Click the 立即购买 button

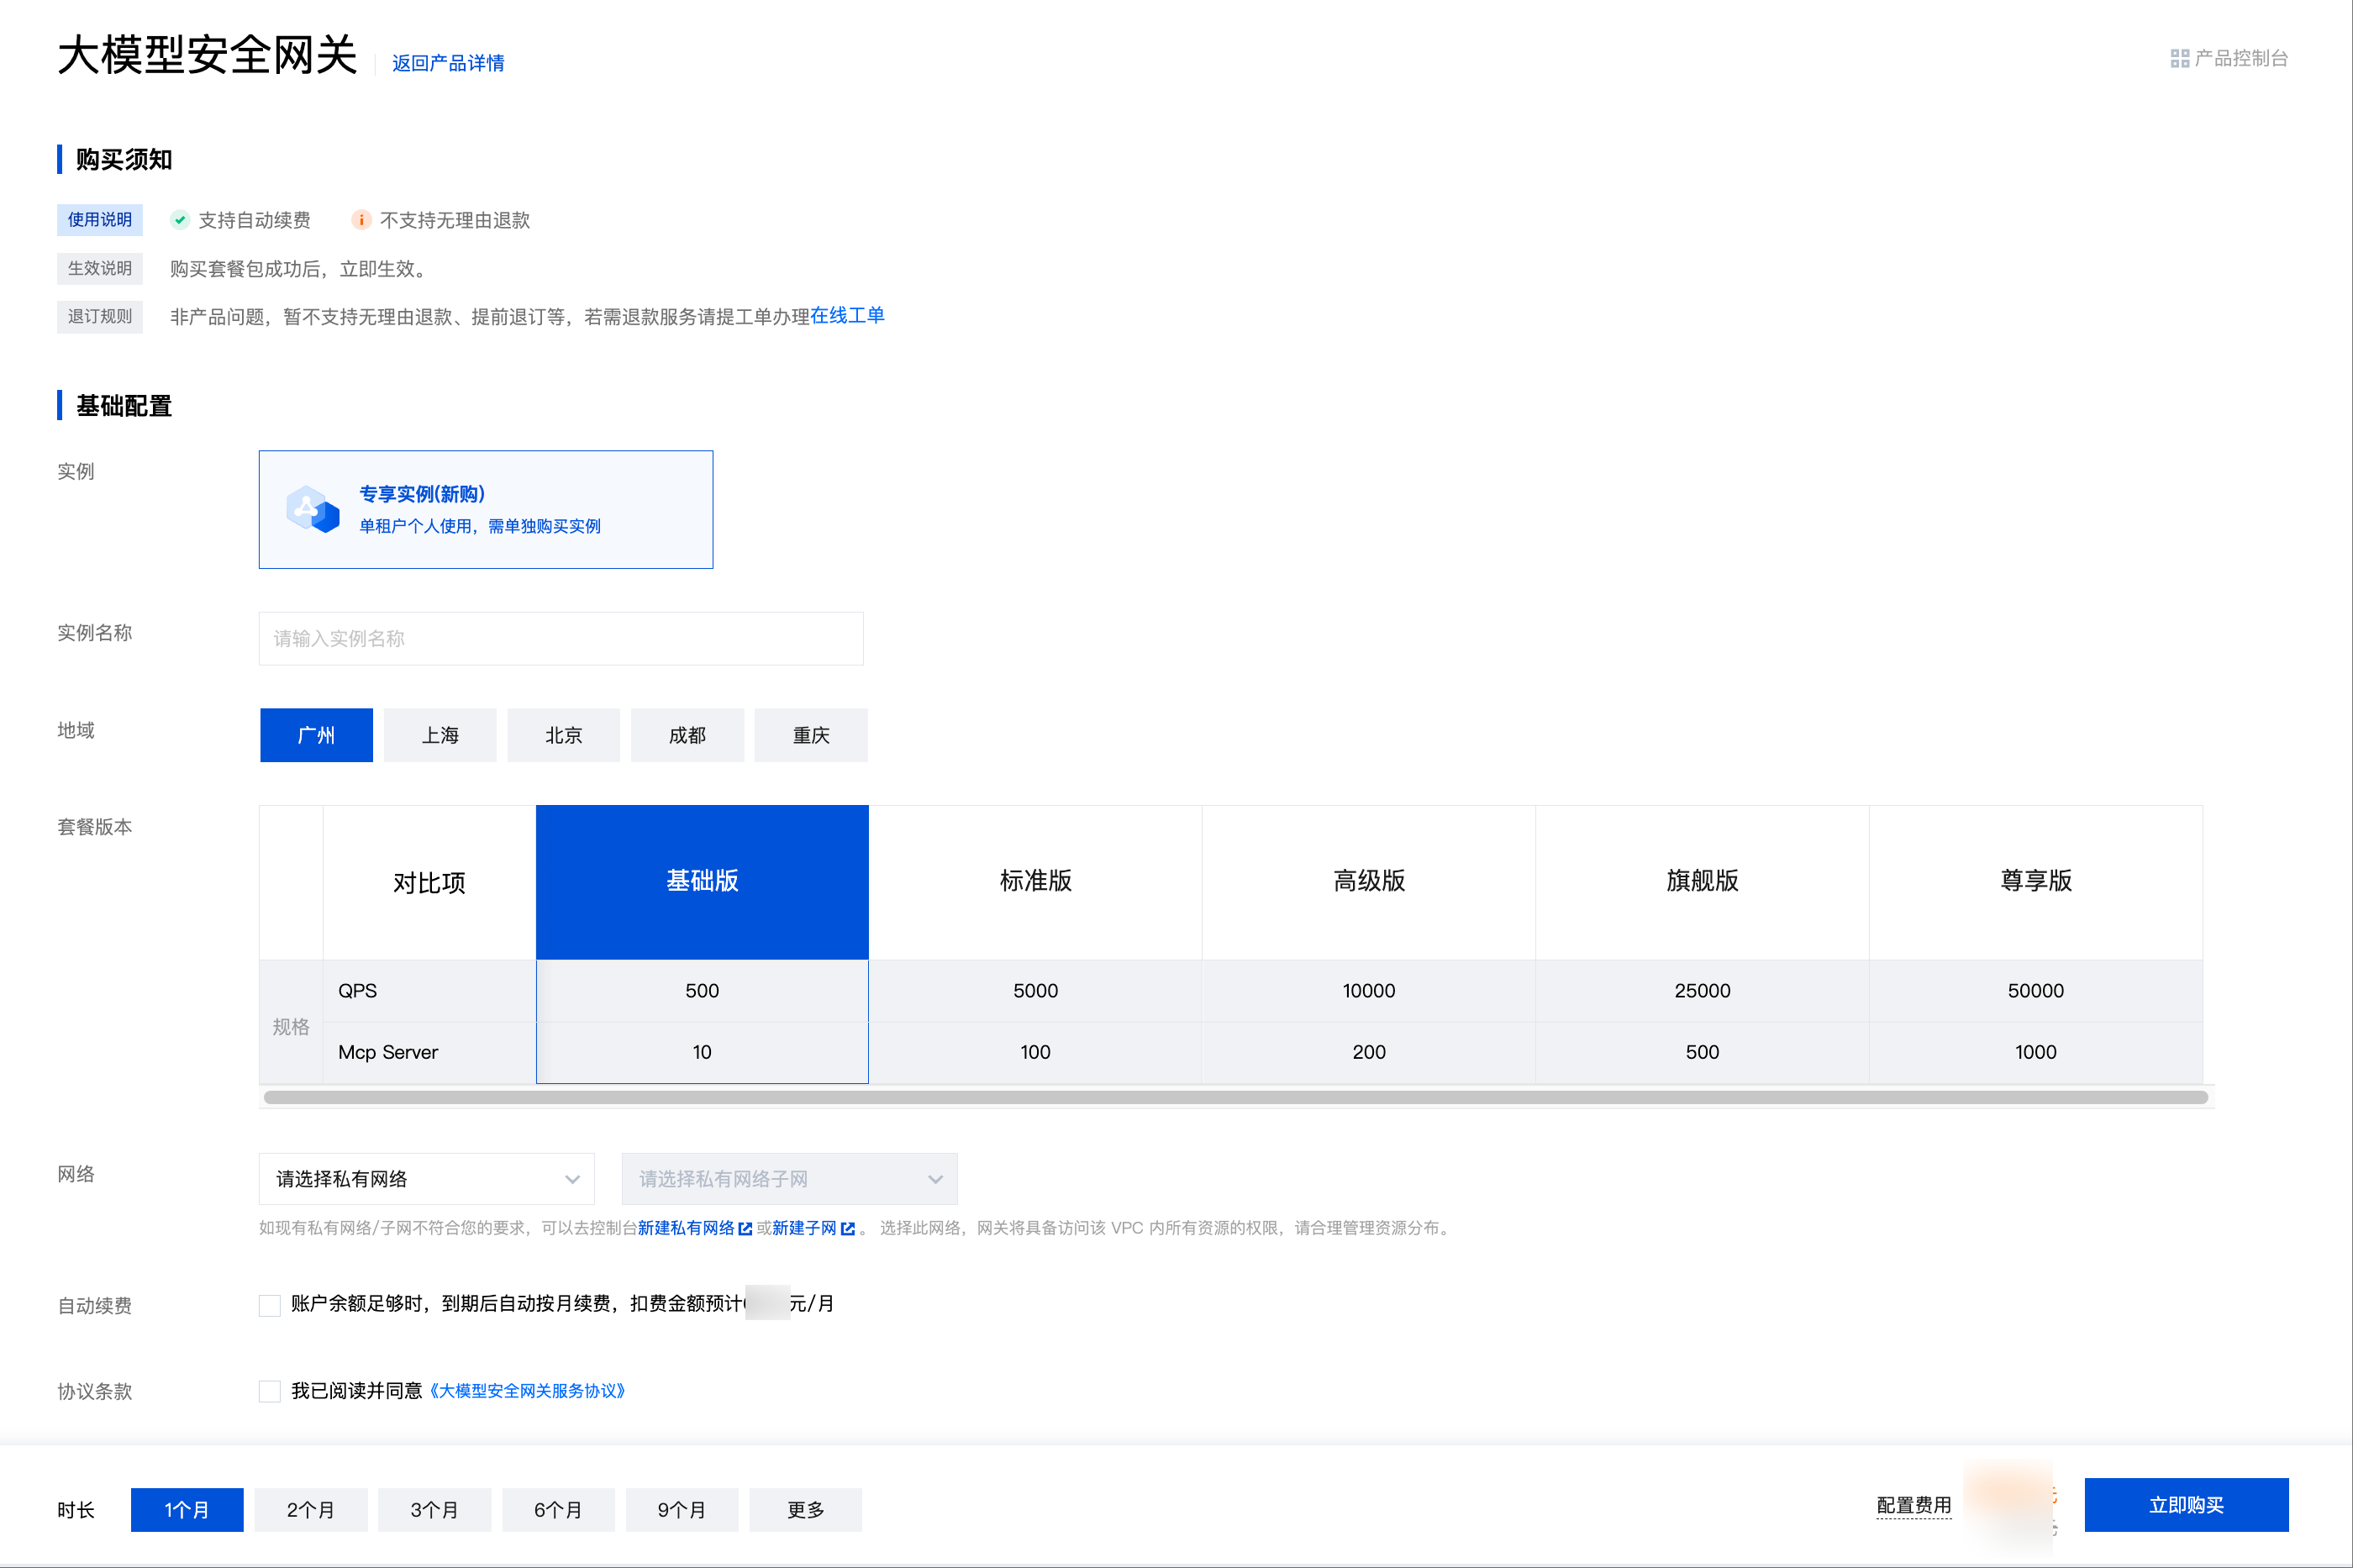(x=2187, y=1505)
